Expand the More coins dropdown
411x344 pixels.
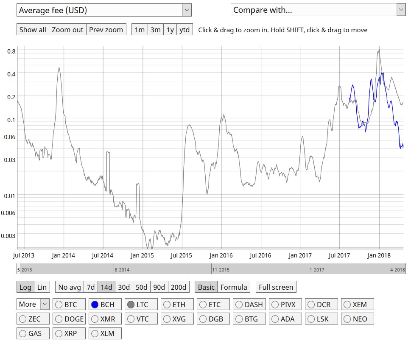pos(33,304)
